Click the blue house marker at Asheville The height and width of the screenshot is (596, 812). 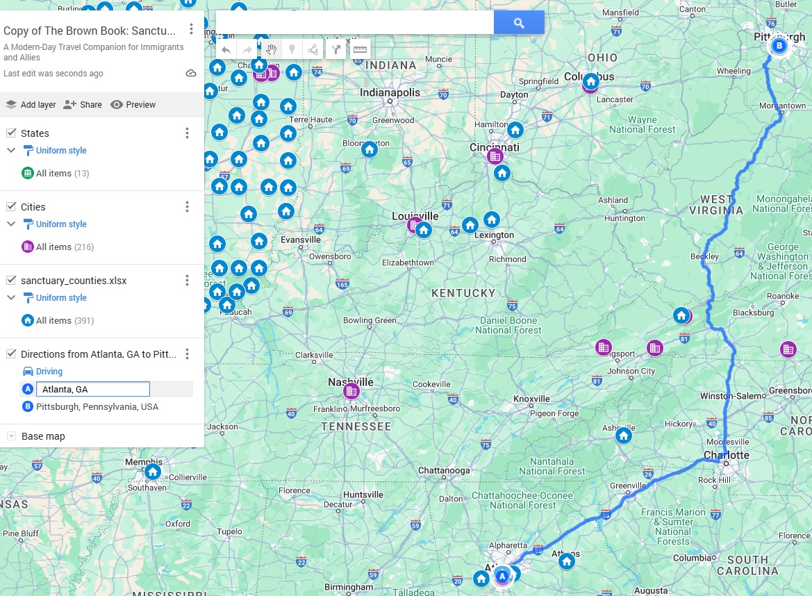(624, 436)
